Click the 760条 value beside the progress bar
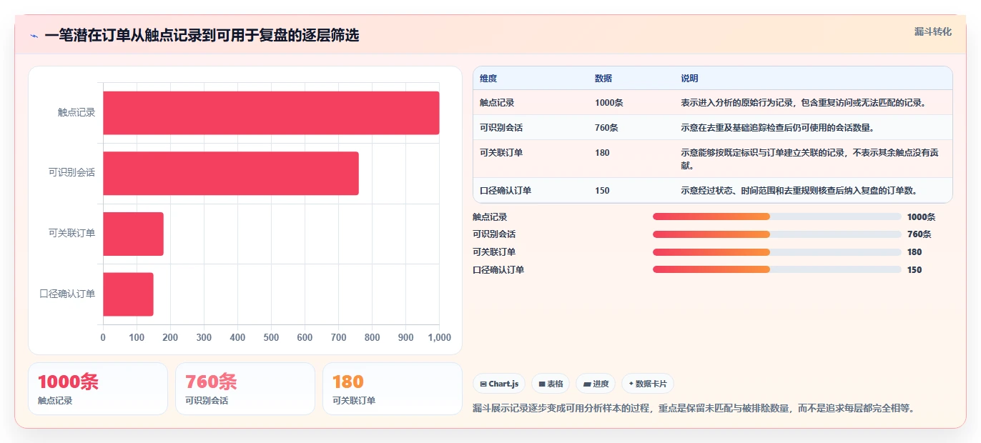Image resolution: width=981 pixels, height=443 pixels. pyautogui.click(x=919, y=234)
